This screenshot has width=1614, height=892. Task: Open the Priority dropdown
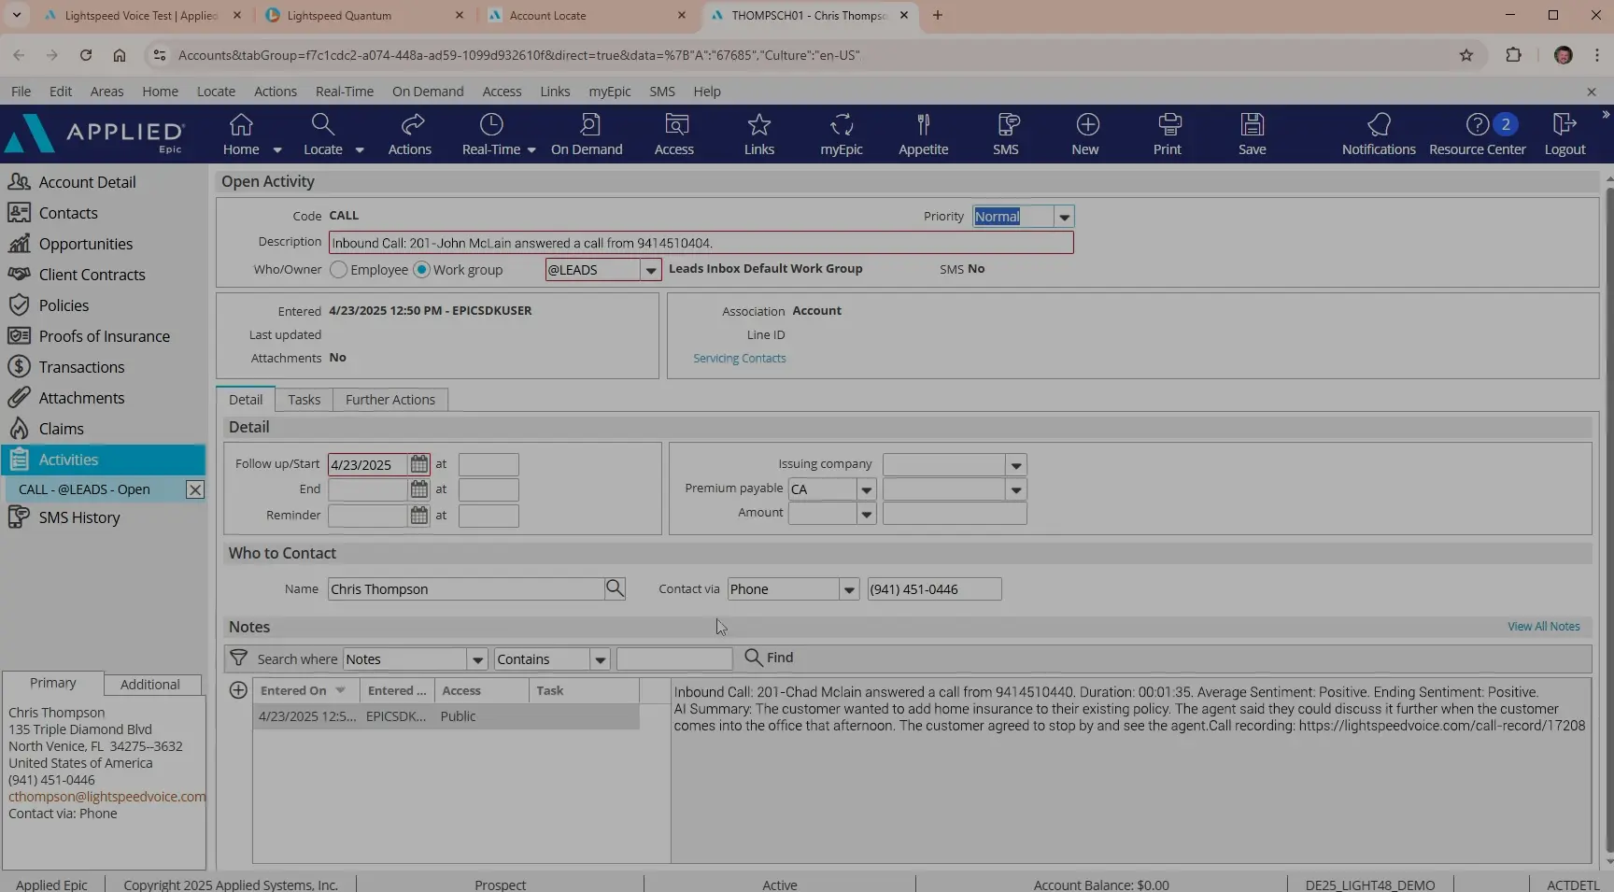(x=1064, y=216)
